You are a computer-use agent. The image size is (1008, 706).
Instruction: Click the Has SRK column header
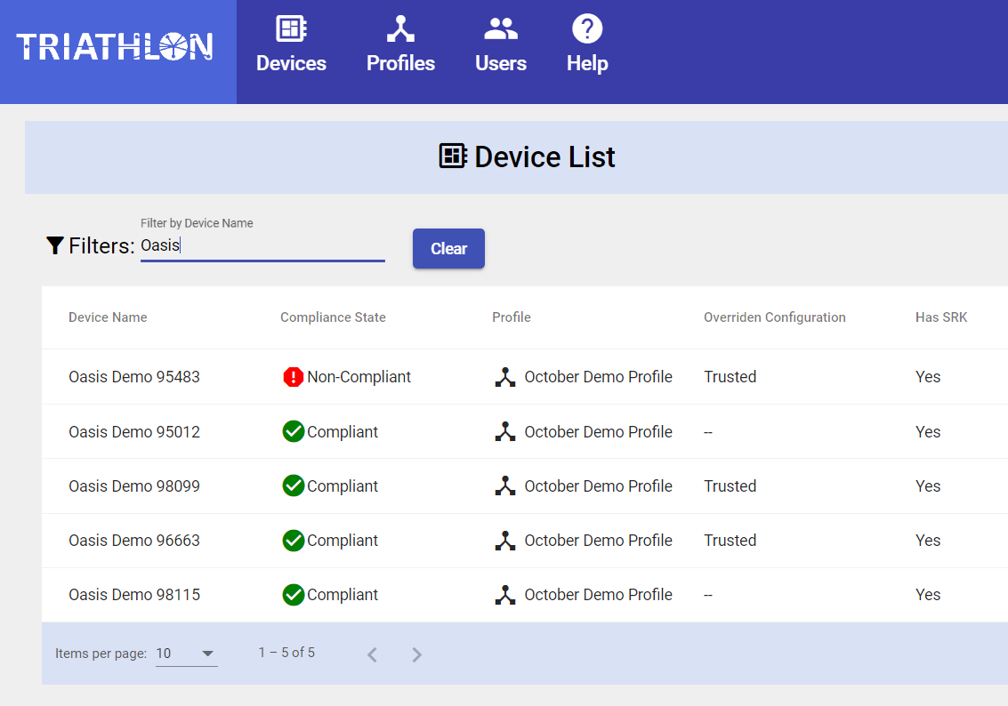[941, 317]
